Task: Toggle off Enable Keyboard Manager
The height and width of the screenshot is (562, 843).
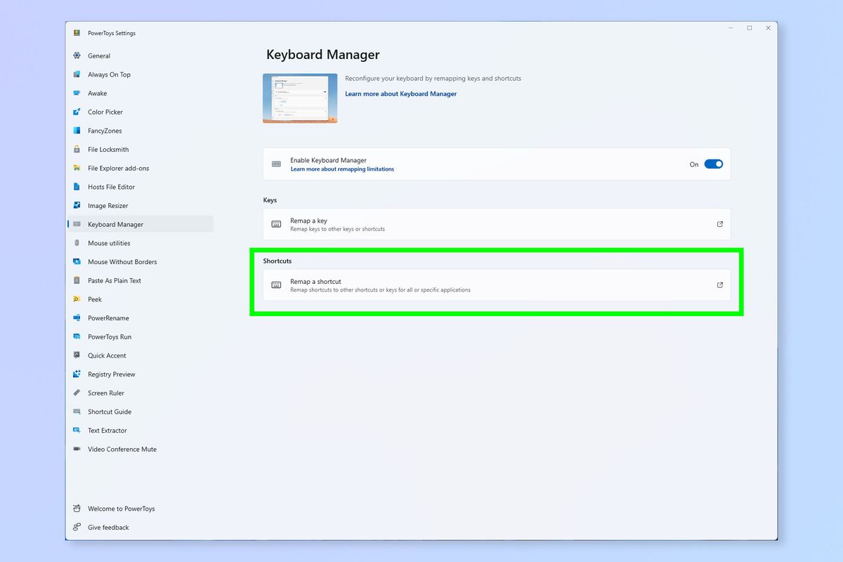Action: point(714,164)
